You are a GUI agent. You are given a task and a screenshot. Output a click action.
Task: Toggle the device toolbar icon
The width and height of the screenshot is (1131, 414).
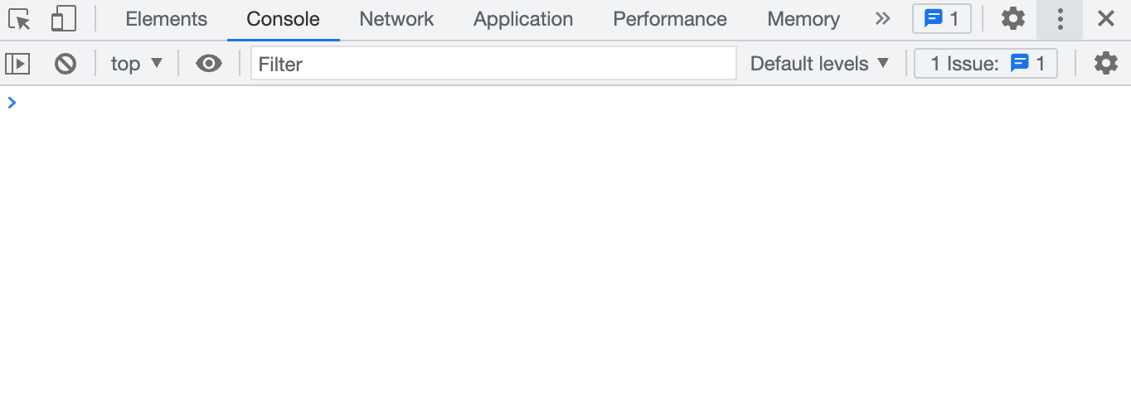coord(63,19)
